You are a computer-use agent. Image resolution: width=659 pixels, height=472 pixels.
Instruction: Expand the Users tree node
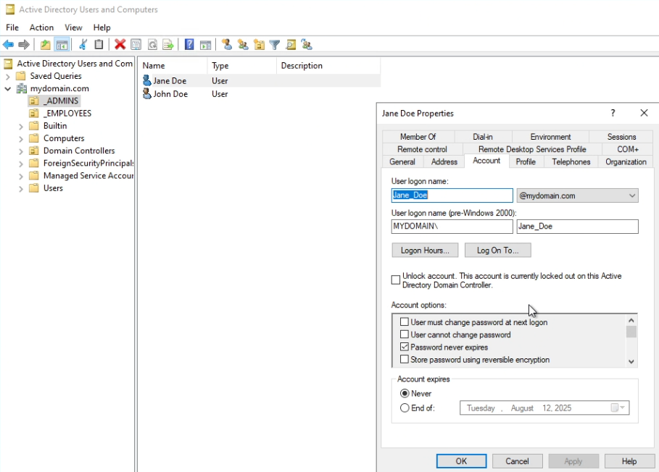pyautogui.click(x=20, y=189)
